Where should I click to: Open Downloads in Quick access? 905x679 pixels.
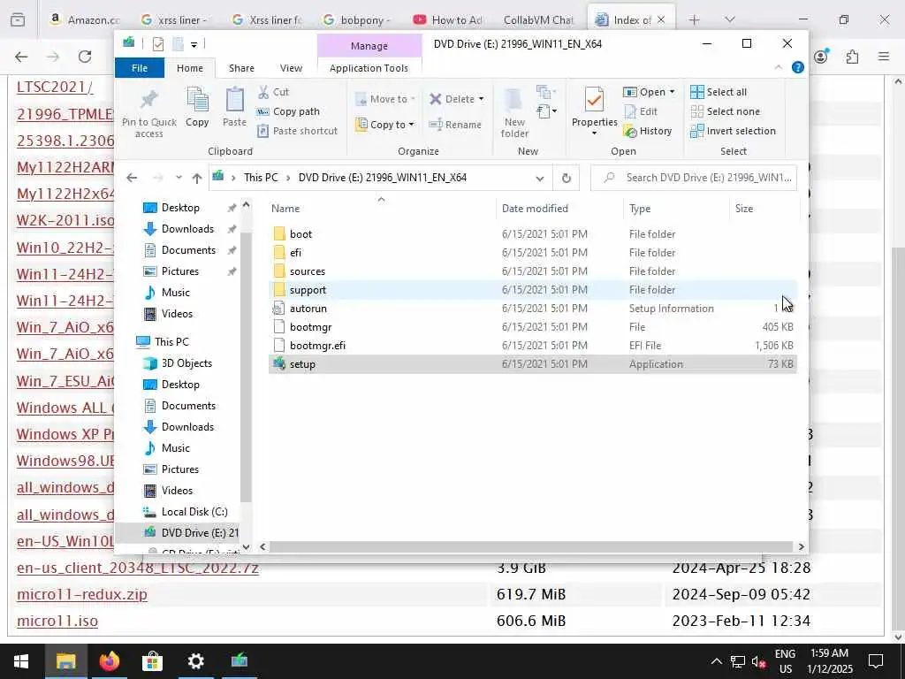(187, 229)
